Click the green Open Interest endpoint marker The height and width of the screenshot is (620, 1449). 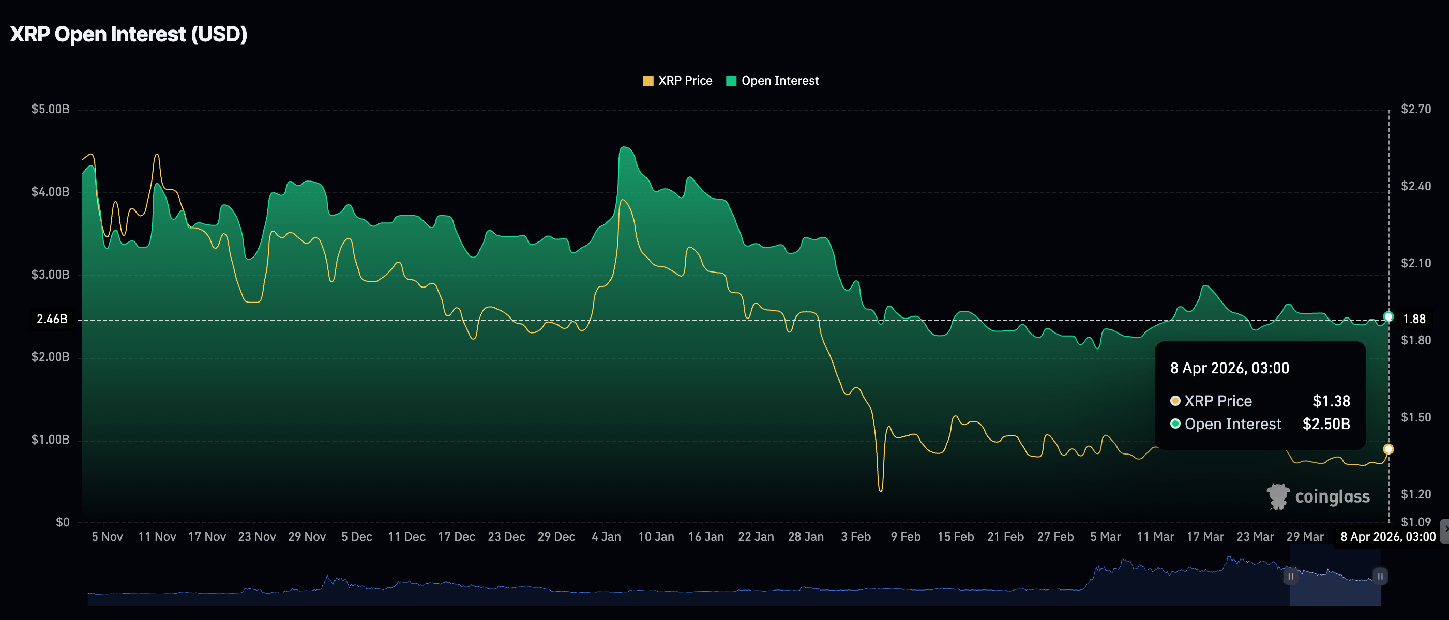click(1388, 317)
